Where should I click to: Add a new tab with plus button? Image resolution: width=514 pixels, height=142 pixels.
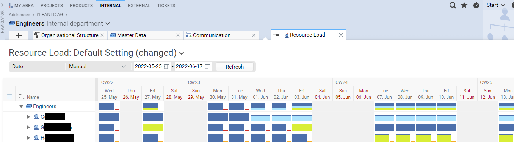[19, 35]
